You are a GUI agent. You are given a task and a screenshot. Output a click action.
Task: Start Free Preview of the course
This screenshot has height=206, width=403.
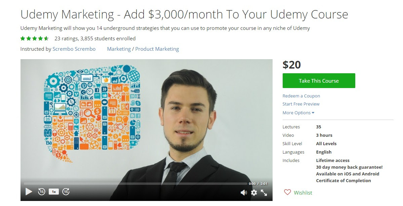[x=301, y=104]
